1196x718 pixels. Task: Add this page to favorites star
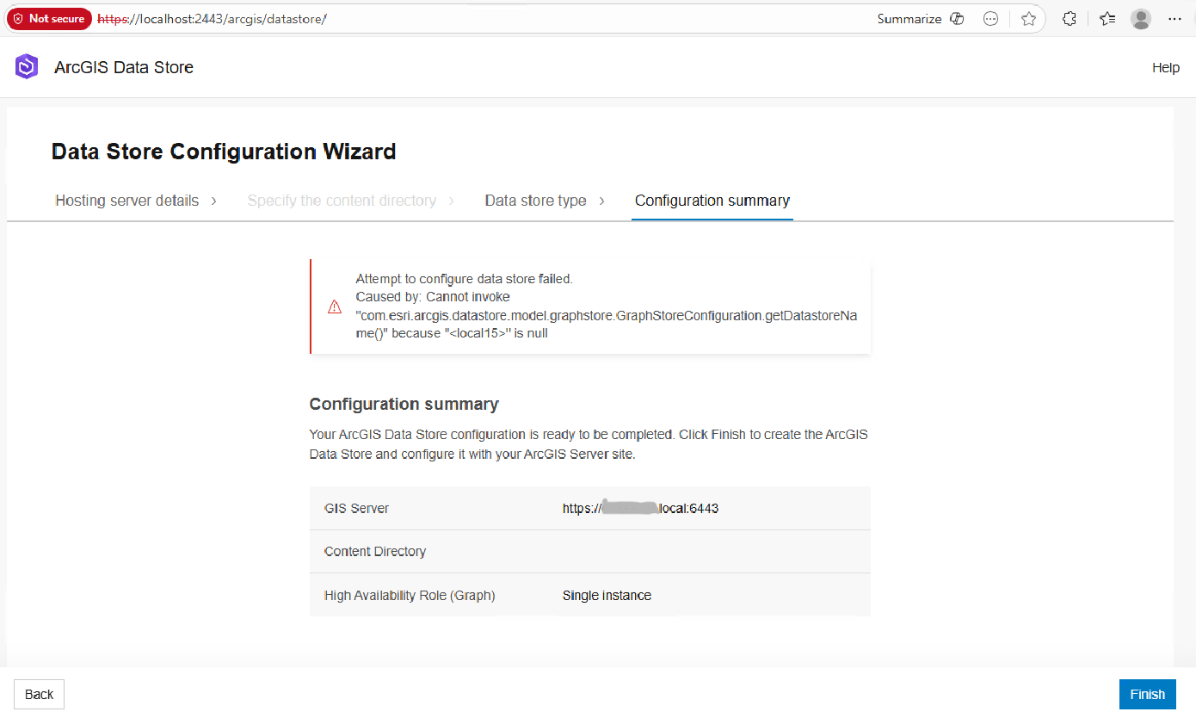coord(1028,19)
